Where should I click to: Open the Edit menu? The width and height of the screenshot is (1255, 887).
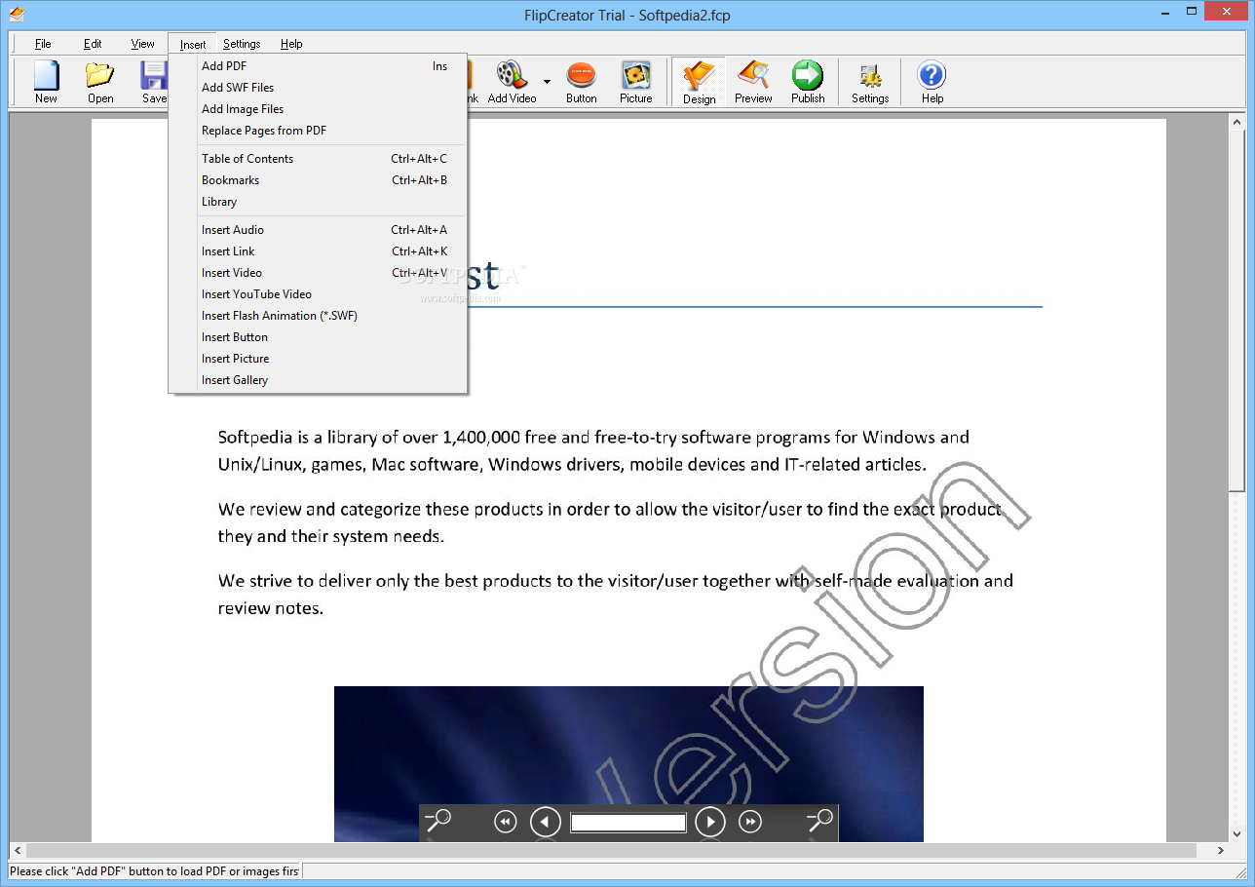point(93,44)
